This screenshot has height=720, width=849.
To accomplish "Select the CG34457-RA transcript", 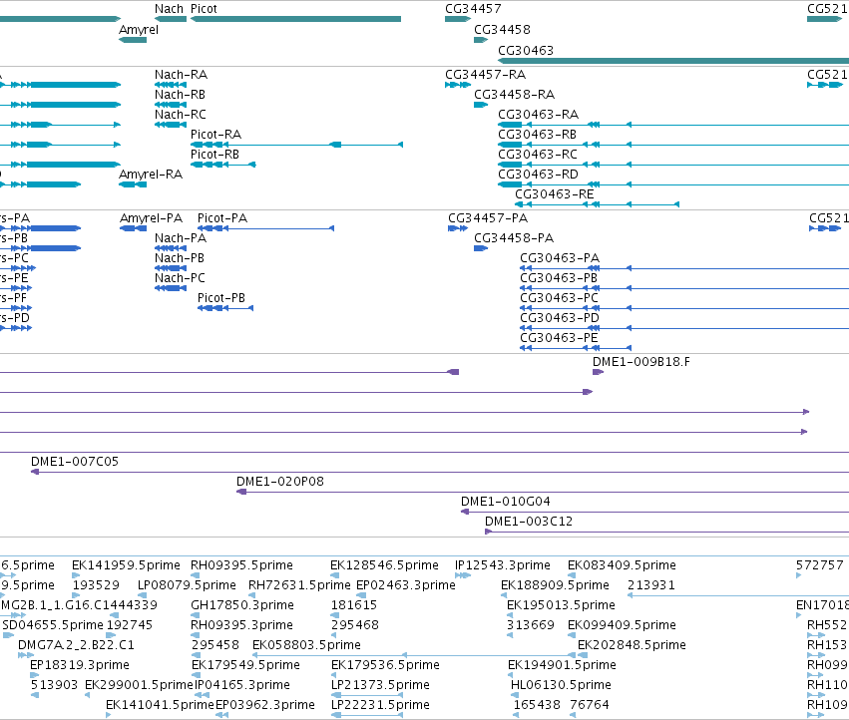I will [x=458, y=85].
